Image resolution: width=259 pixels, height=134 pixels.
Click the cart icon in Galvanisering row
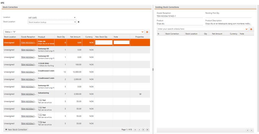140,94
